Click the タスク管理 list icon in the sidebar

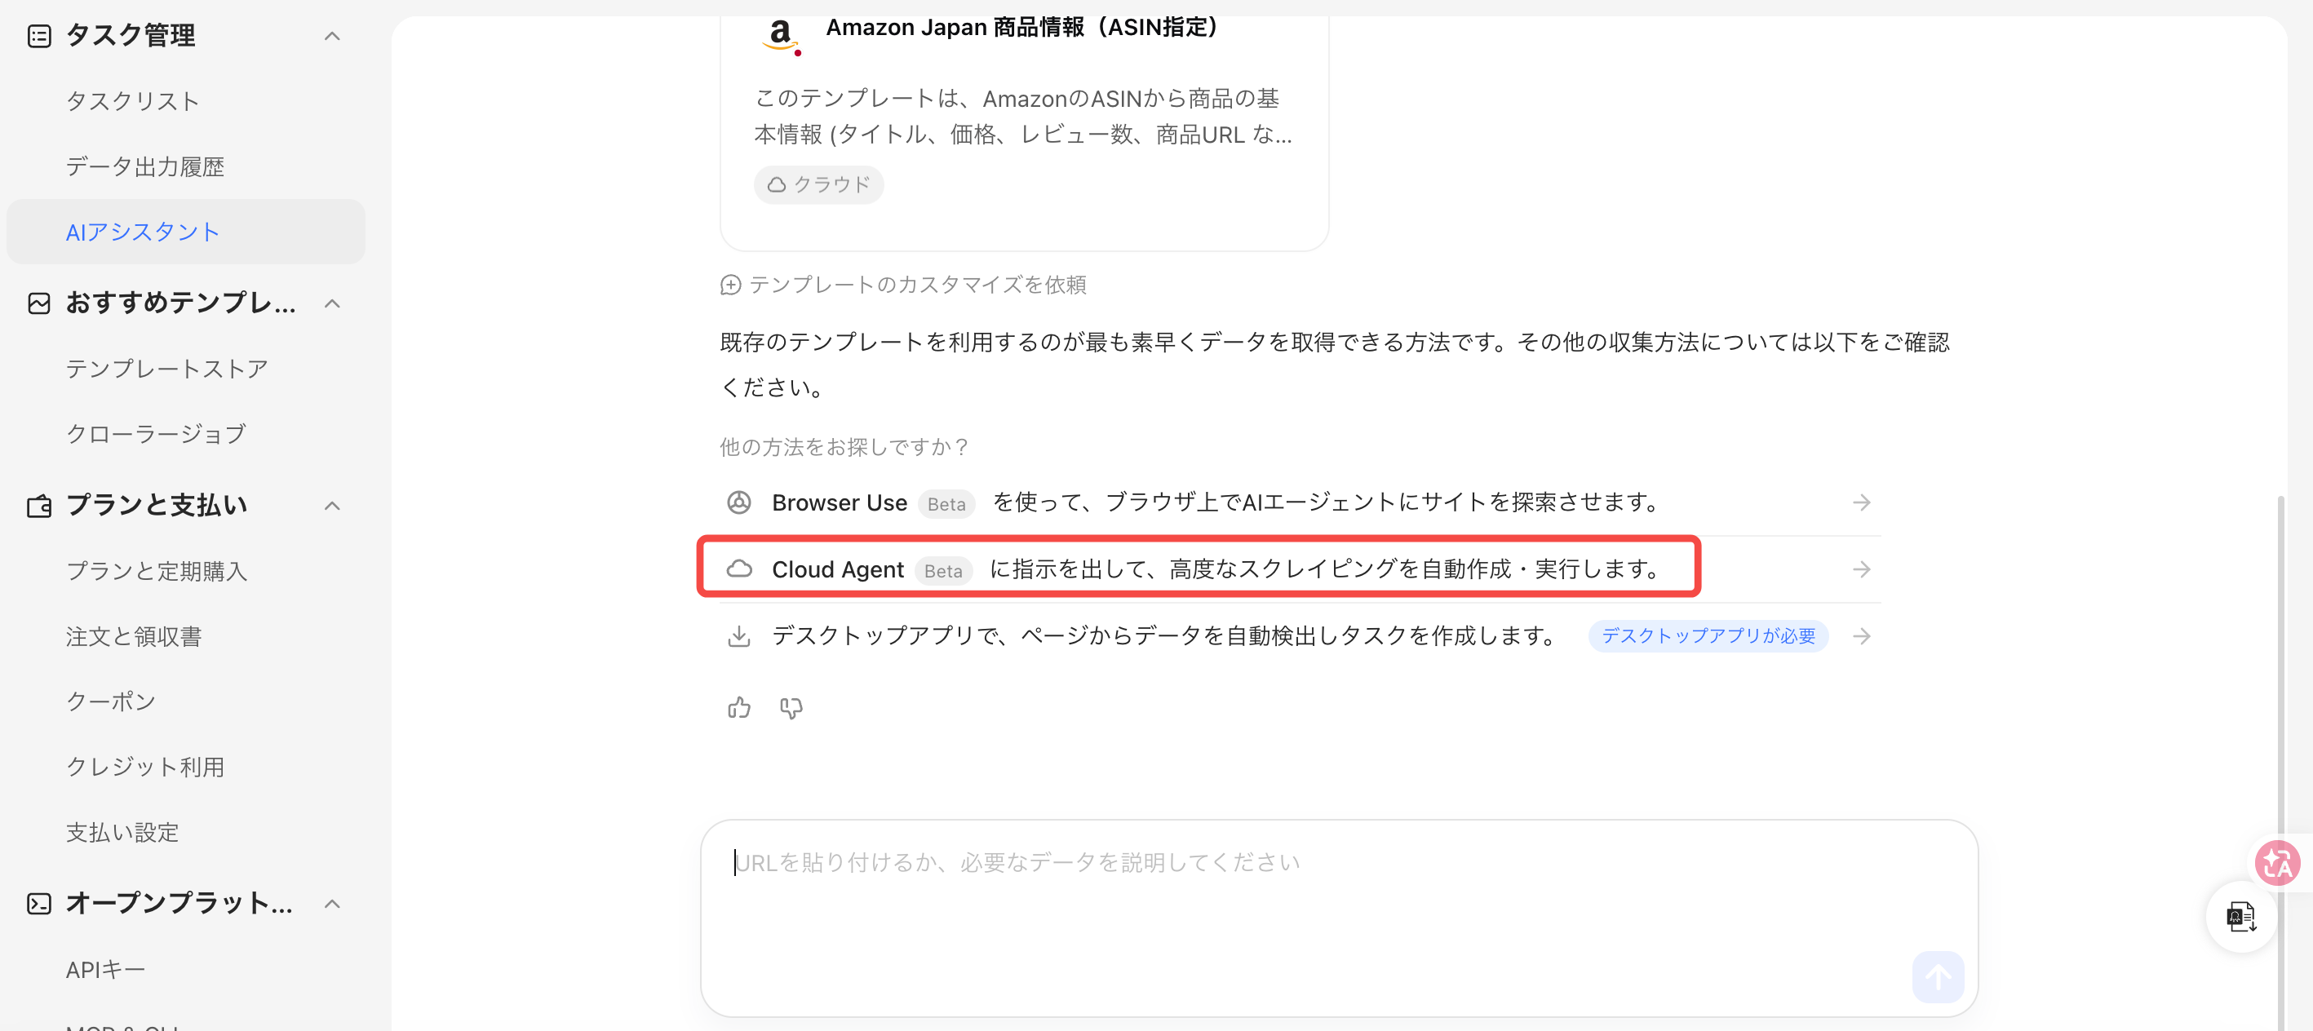pyautogui.click(x=38, y=36)
